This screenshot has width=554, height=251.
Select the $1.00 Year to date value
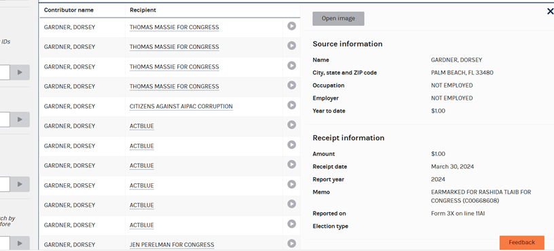[438, 111]
